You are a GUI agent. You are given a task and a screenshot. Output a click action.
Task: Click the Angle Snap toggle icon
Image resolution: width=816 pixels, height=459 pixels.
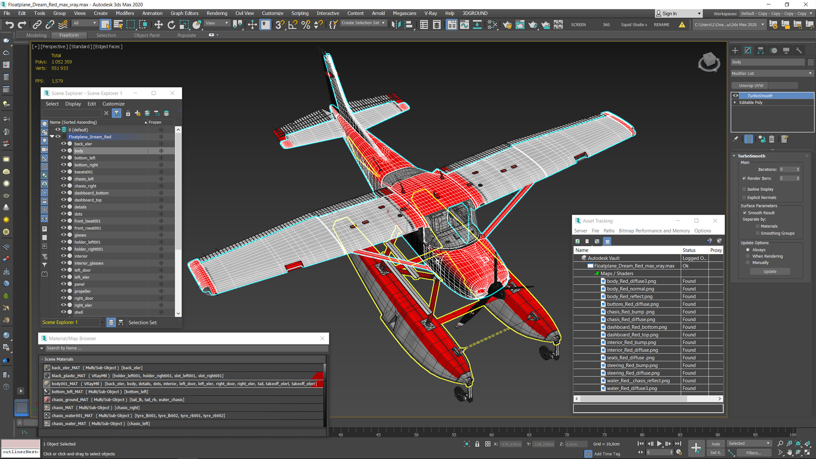[292, 25]
